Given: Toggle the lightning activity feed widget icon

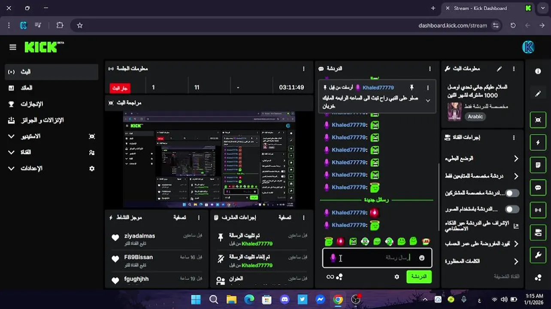Looking at the screenshot, I should tap(538, 142).
